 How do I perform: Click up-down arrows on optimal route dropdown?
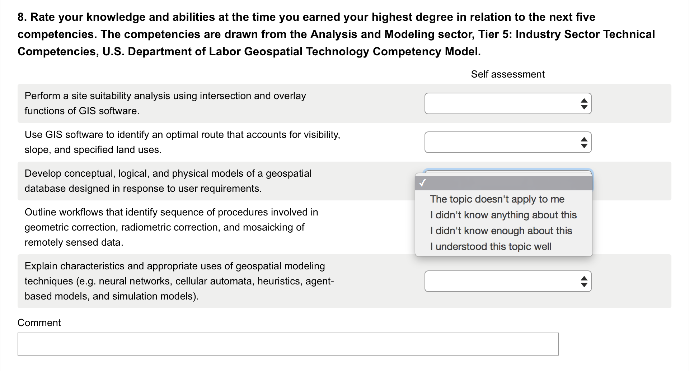584,142
